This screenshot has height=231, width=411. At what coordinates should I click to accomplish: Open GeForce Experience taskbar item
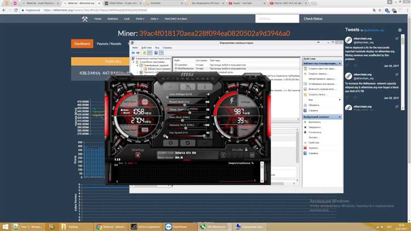pos(146,227)
